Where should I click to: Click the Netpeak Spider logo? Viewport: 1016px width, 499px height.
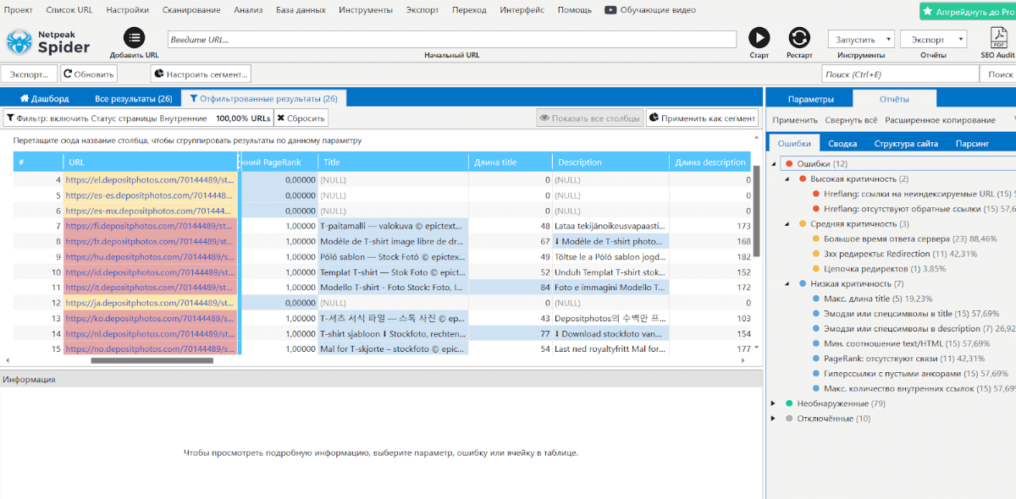pos(48,42)
